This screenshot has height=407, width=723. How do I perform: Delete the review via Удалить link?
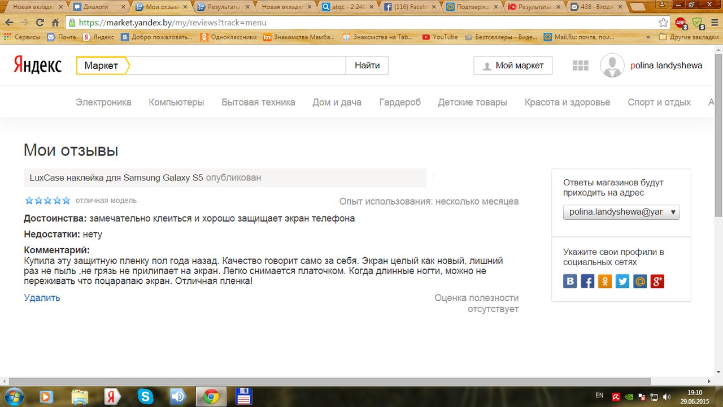point(42,298)
